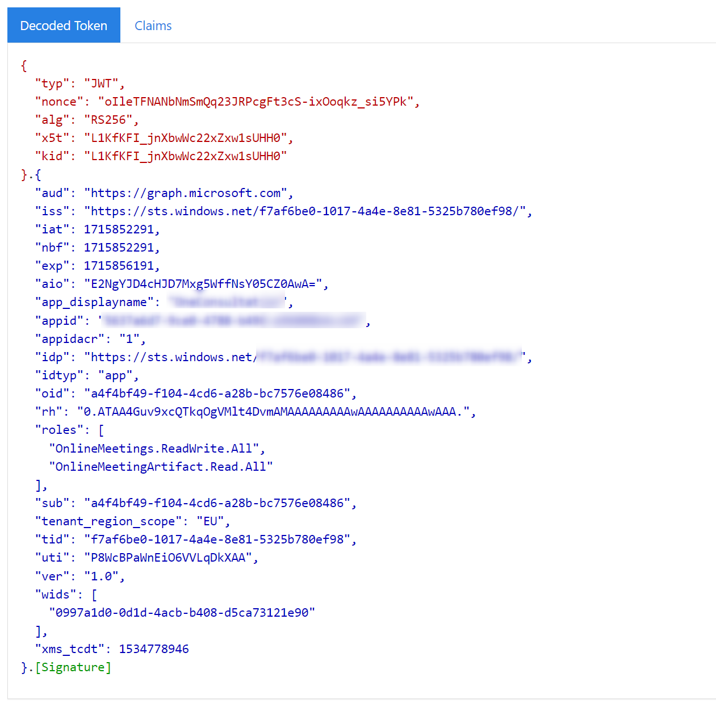Viewport: 716px width, 707px height.
Task: Click the app_displayname key
Action: coord(94,302)
